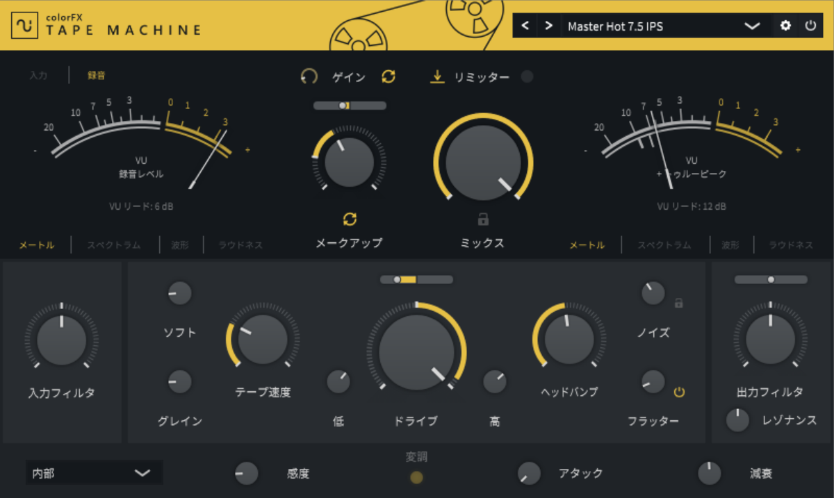Select スペクトラム tab under the トゥルーピーク meter
This screenshot has height=498, width=834.
click(665, 245)
